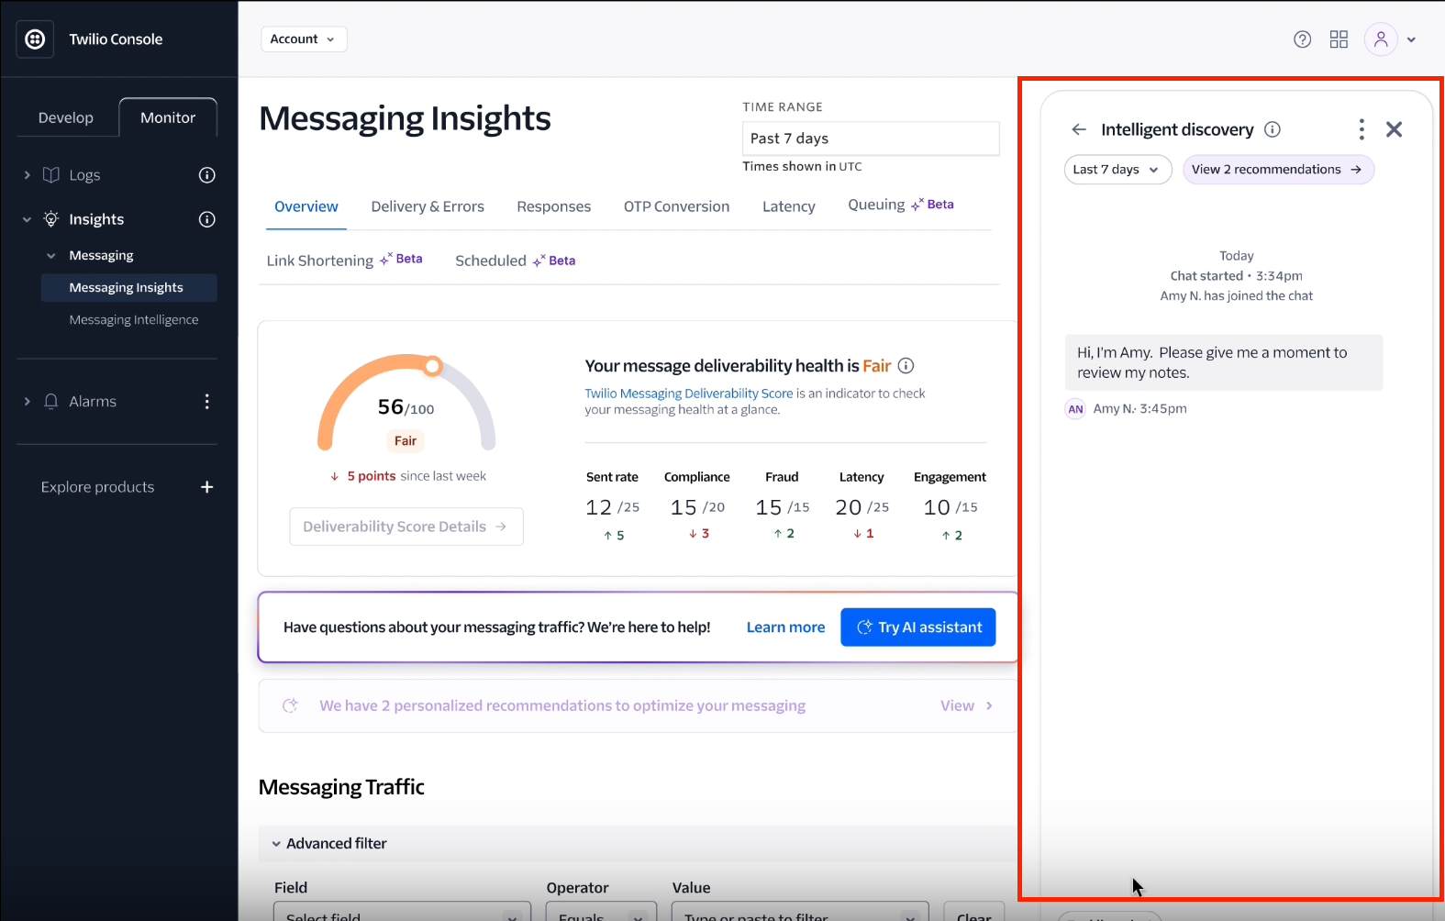Screen dimensions: 1445x921
Task: Open Twilio Messaging Deliverability Score link
Action: [689, 394]
